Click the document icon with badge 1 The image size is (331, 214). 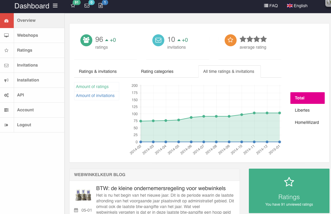(x=101, y=6)
